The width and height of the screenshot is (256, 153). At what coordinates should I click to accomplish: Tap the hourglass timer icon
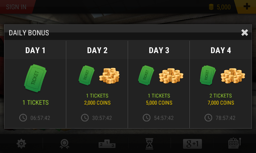coord(149,144)
